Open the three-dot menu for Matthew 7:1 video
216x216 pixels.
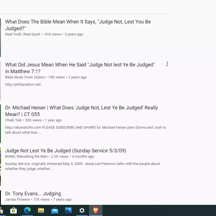pyautogui.click(x=167, y=64)
